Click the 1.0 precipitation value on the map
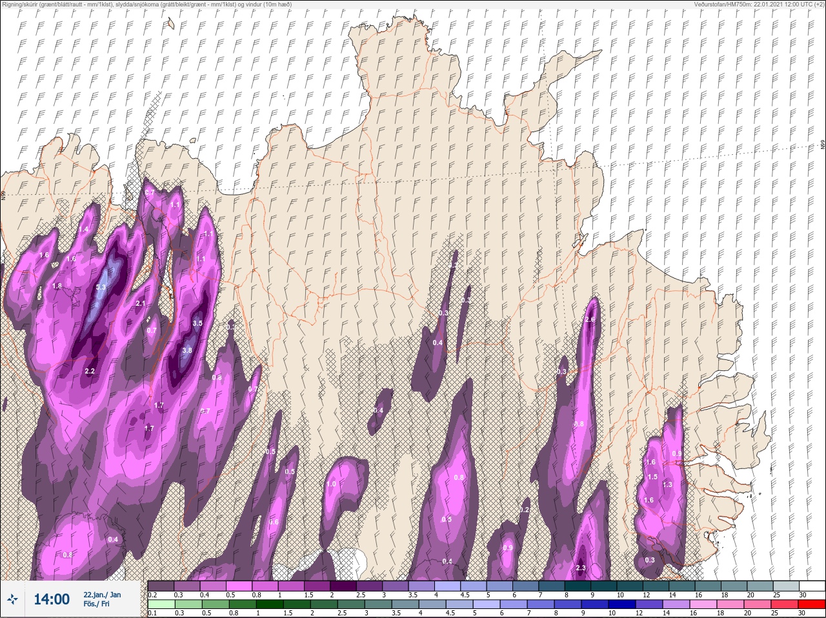The width and height of the screenshot is (826, 618). [x=332, y=484]
